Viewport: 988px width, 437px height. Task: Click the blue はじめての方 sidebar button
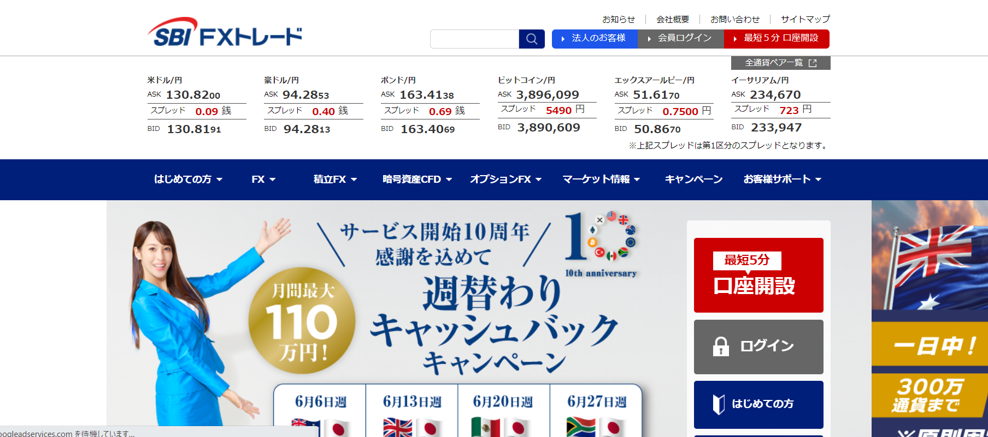(x=758, y=405)
